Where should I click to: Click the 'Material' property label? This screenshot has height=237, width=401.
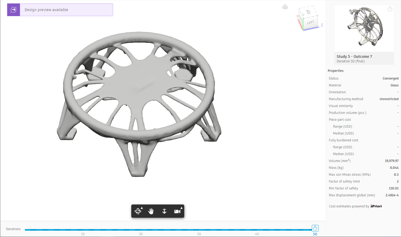click(335, 85)
